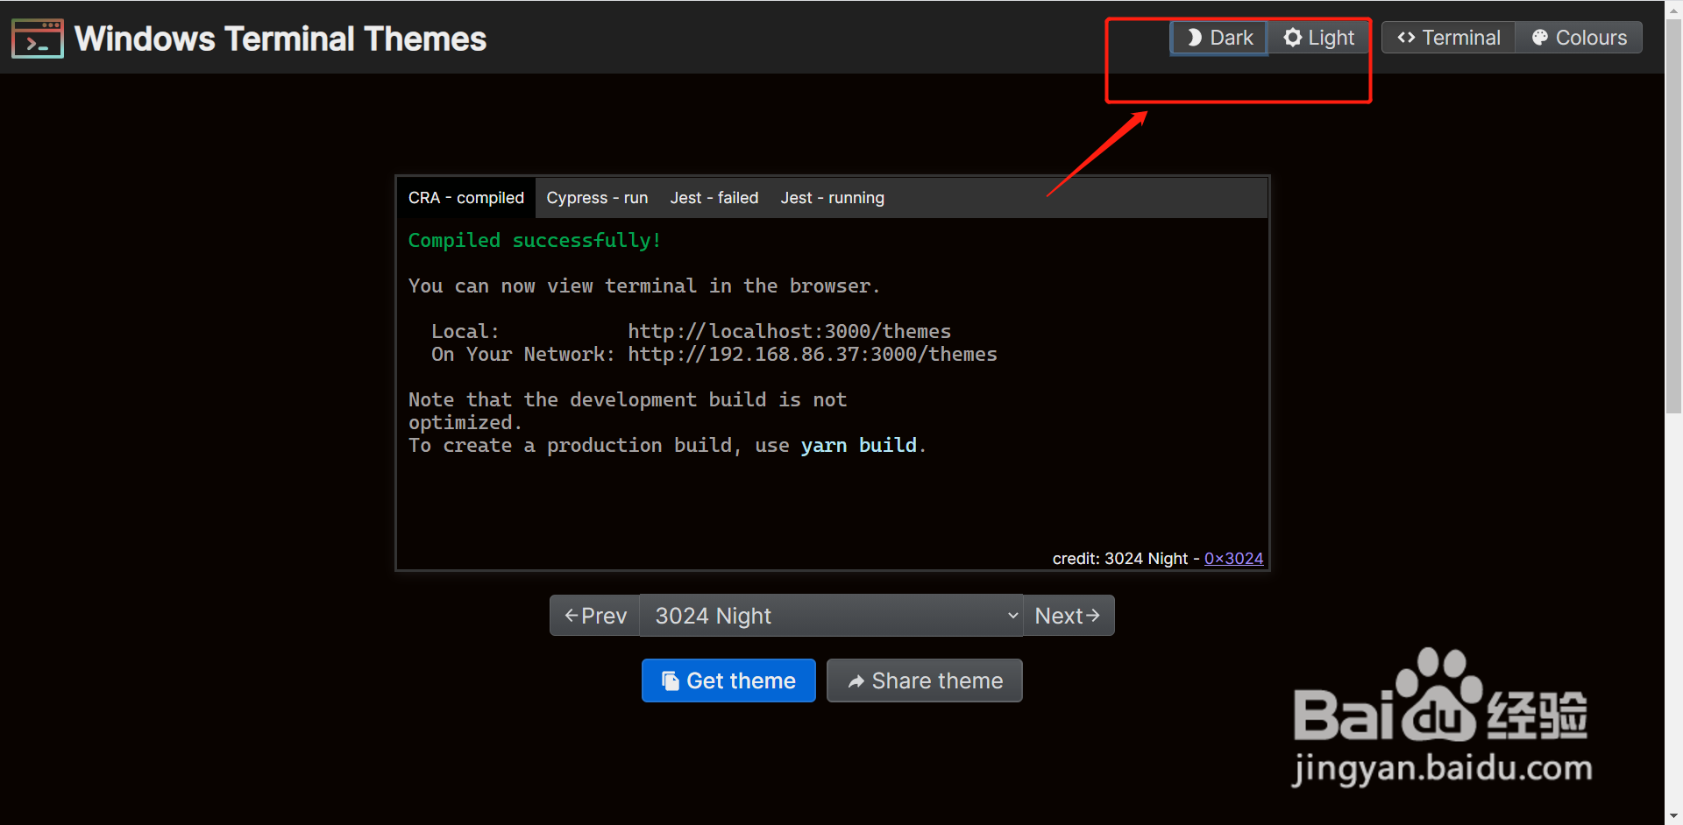Toggle the Terminal view mode
The height and width of the screenshot is (825, 1683).
(1447, 38)
